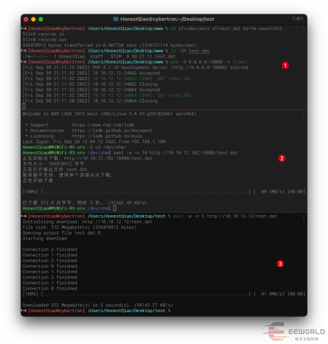The height and width of the screenshot is (344, 328).
Task: Click the middle pane scroll indicator
Action: (304, 116)
